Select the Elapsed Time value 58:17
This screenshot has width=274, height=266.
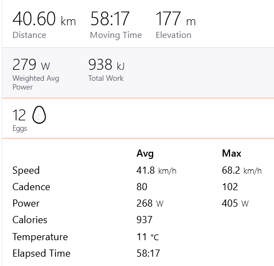[x=148, y=253]
